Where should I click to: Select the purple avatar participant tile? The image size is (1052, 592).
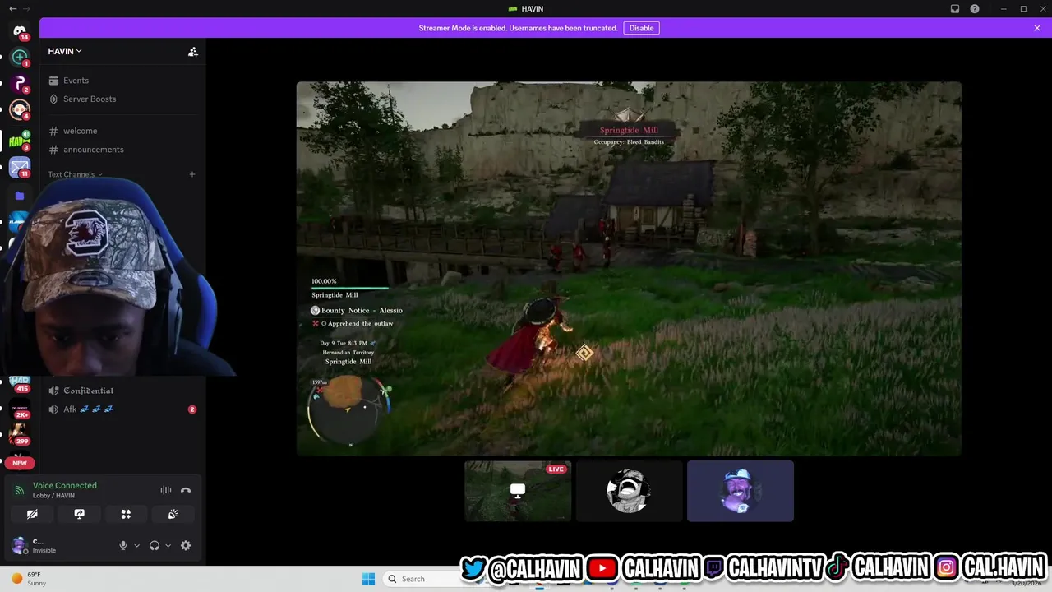click(741, 491)
